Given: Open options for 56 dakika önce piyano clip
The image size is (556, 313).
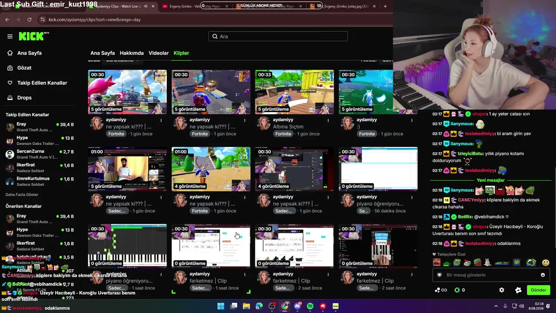Looking at the screenshot, I should click(x=411, y=197).
